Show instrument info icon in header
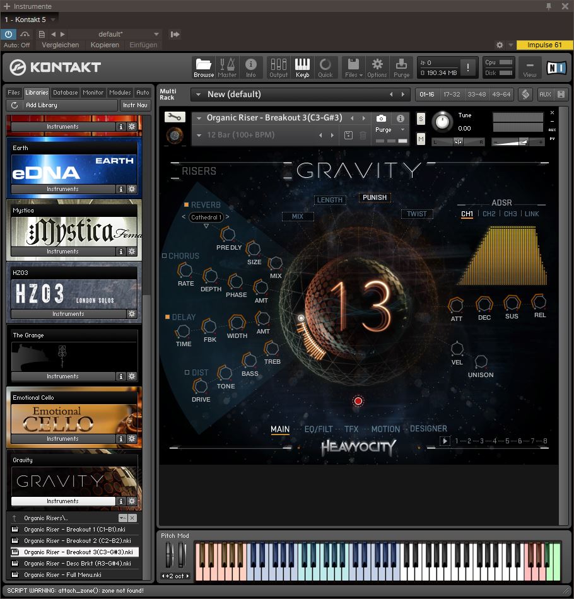This screenshot has height=599, width=574. 400,119
